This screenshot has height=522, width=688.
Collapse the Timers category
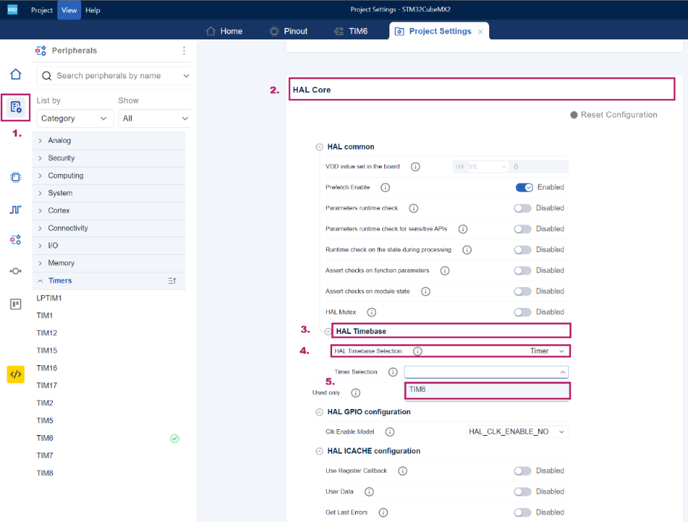pyautogui.click(x=40, y=281)
